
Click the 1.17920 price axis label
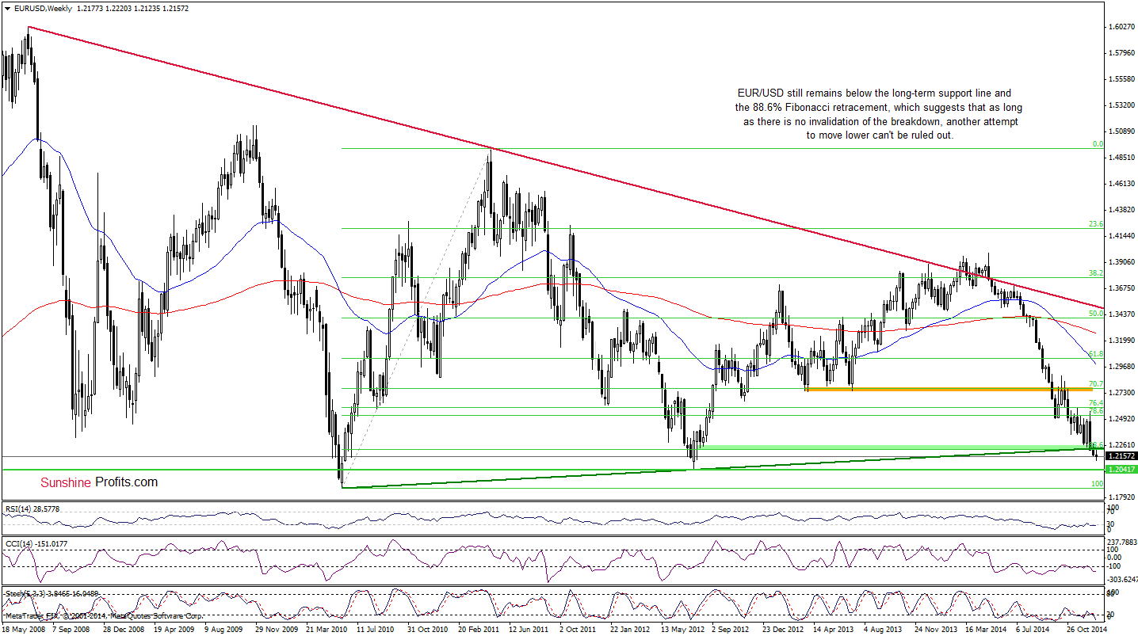click(1121, 497)
